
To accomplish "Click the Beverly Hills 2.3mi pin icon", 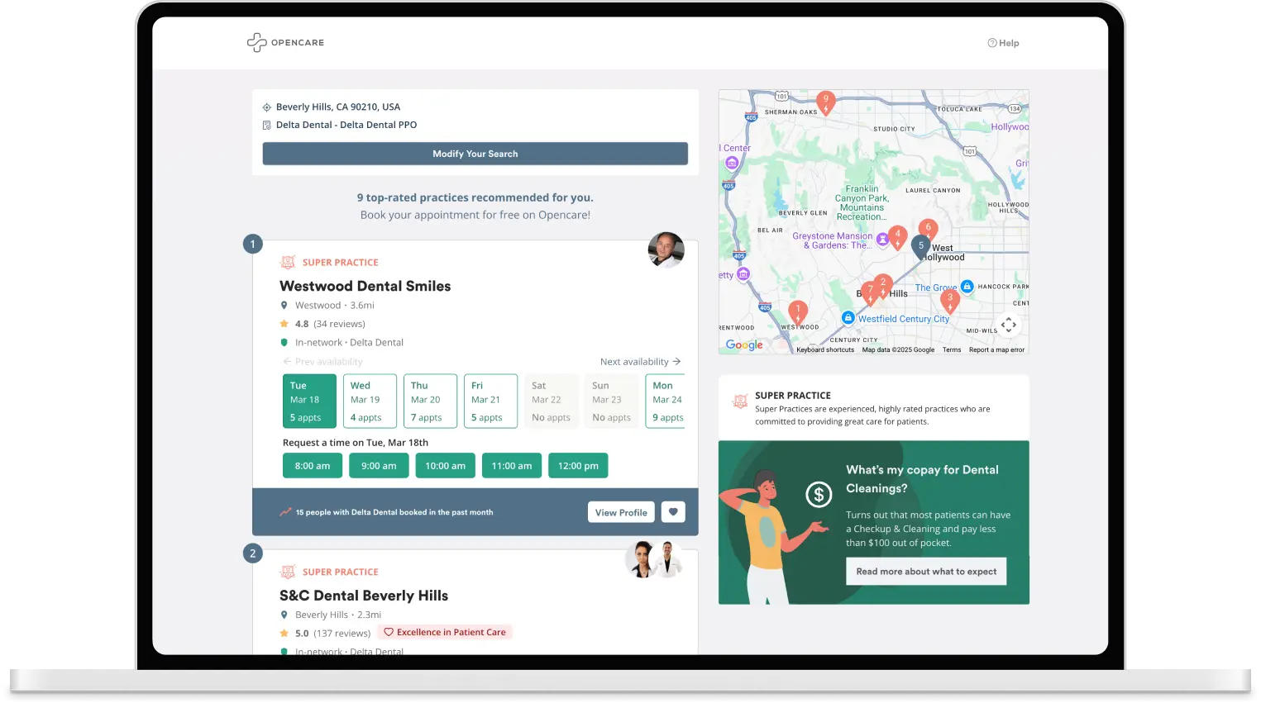I will pyautogui.click(x=284, y=615).
